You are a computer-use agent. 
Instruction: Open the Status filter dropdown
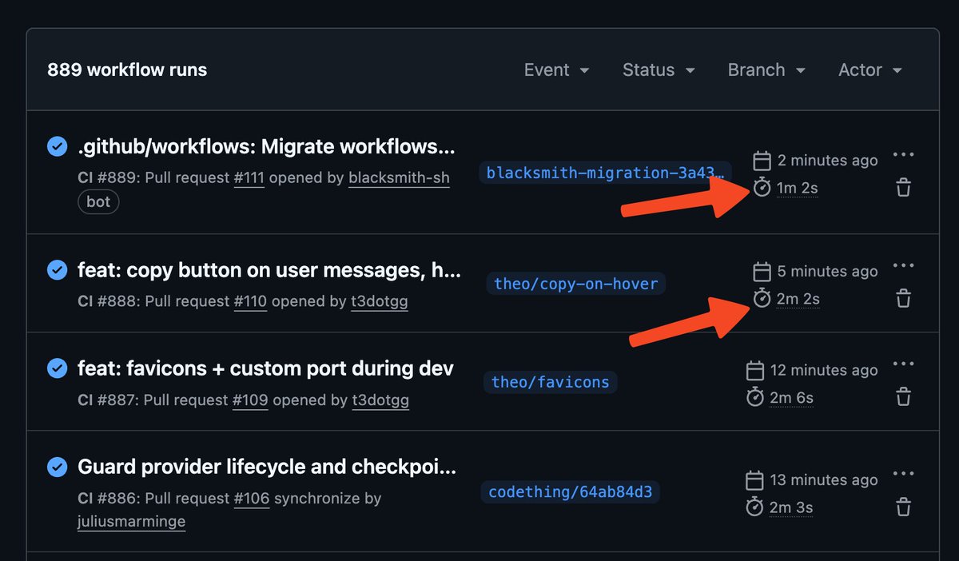click(659, 70)
